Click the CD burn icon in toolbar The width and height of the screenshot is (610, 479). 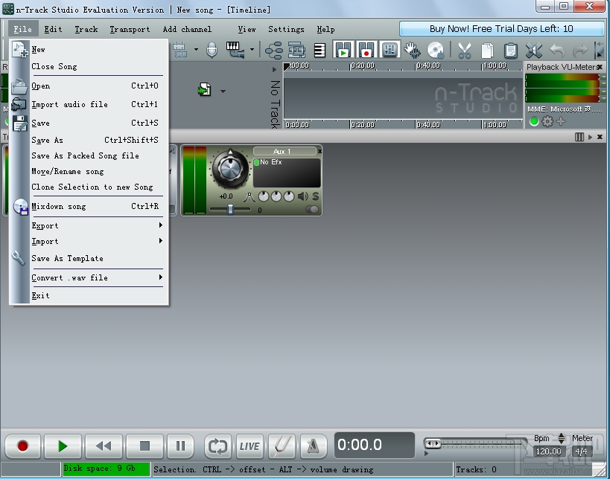[436, 50]
